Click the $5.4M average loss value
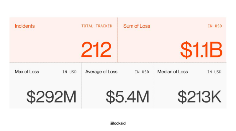The width and height of the screenshot is (236, 131). point(127,97)
